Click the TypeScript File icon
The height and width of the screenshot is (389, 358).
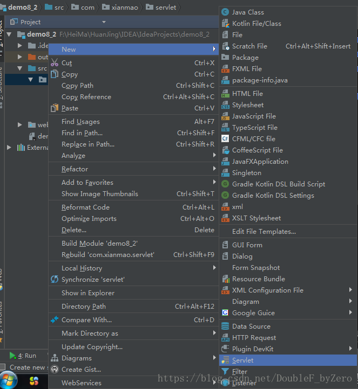[225, 128]
